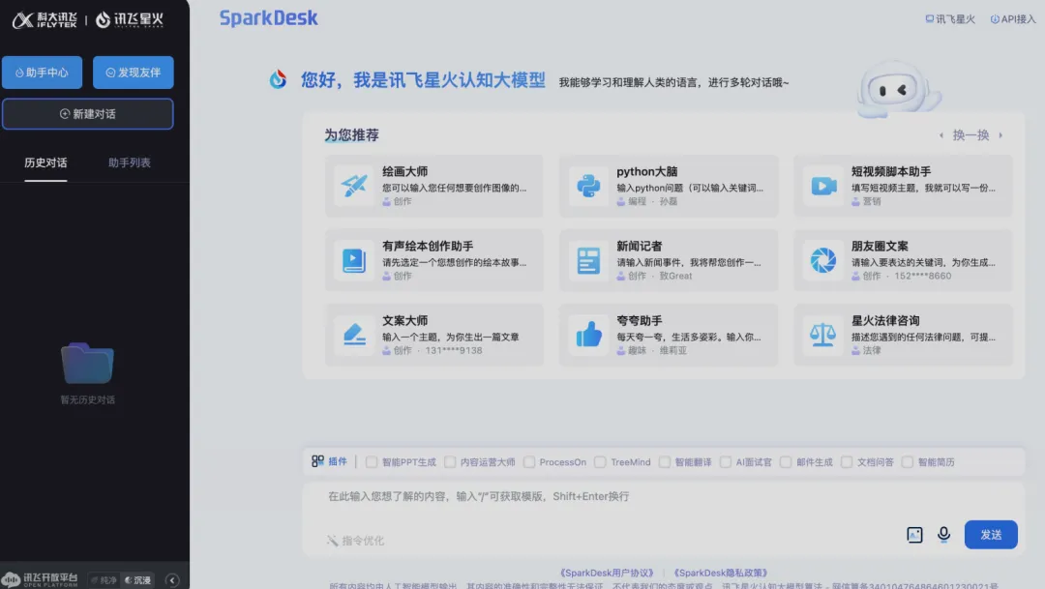Enable the 智能翻译 plugin checkbox
The width and height of the screenshot is (1045, 589).
665,461
